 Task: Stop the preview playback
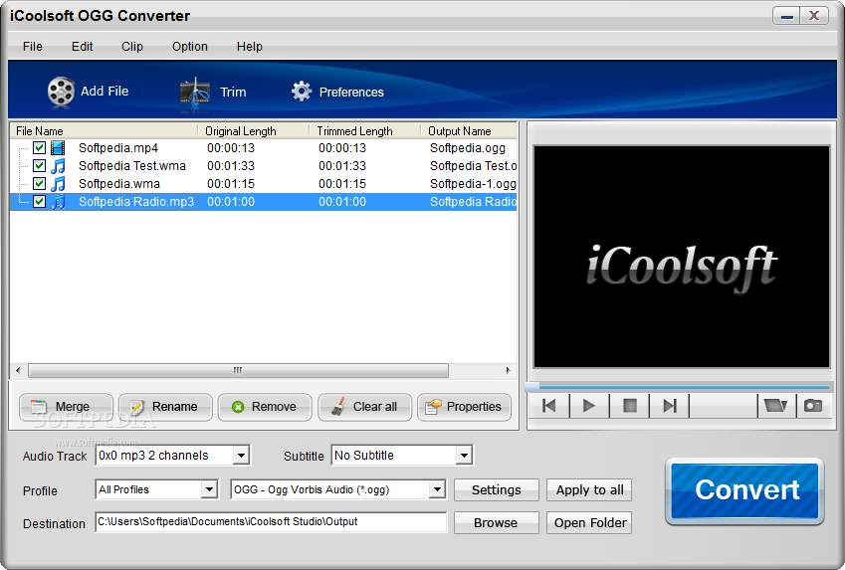click(629, 406)
